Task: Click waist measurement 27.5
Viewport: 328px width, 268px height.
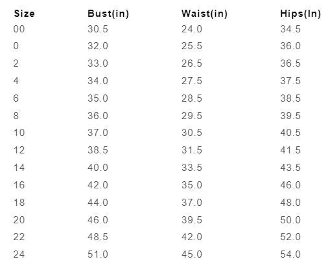Action: pyautogui.click(x=192, y=81)
